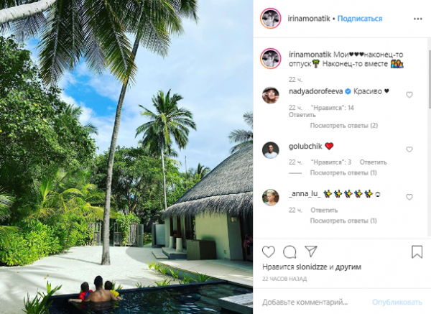Open comments with the speech bubble icon
Screen dimensions: 431x314
coord(289,252)
